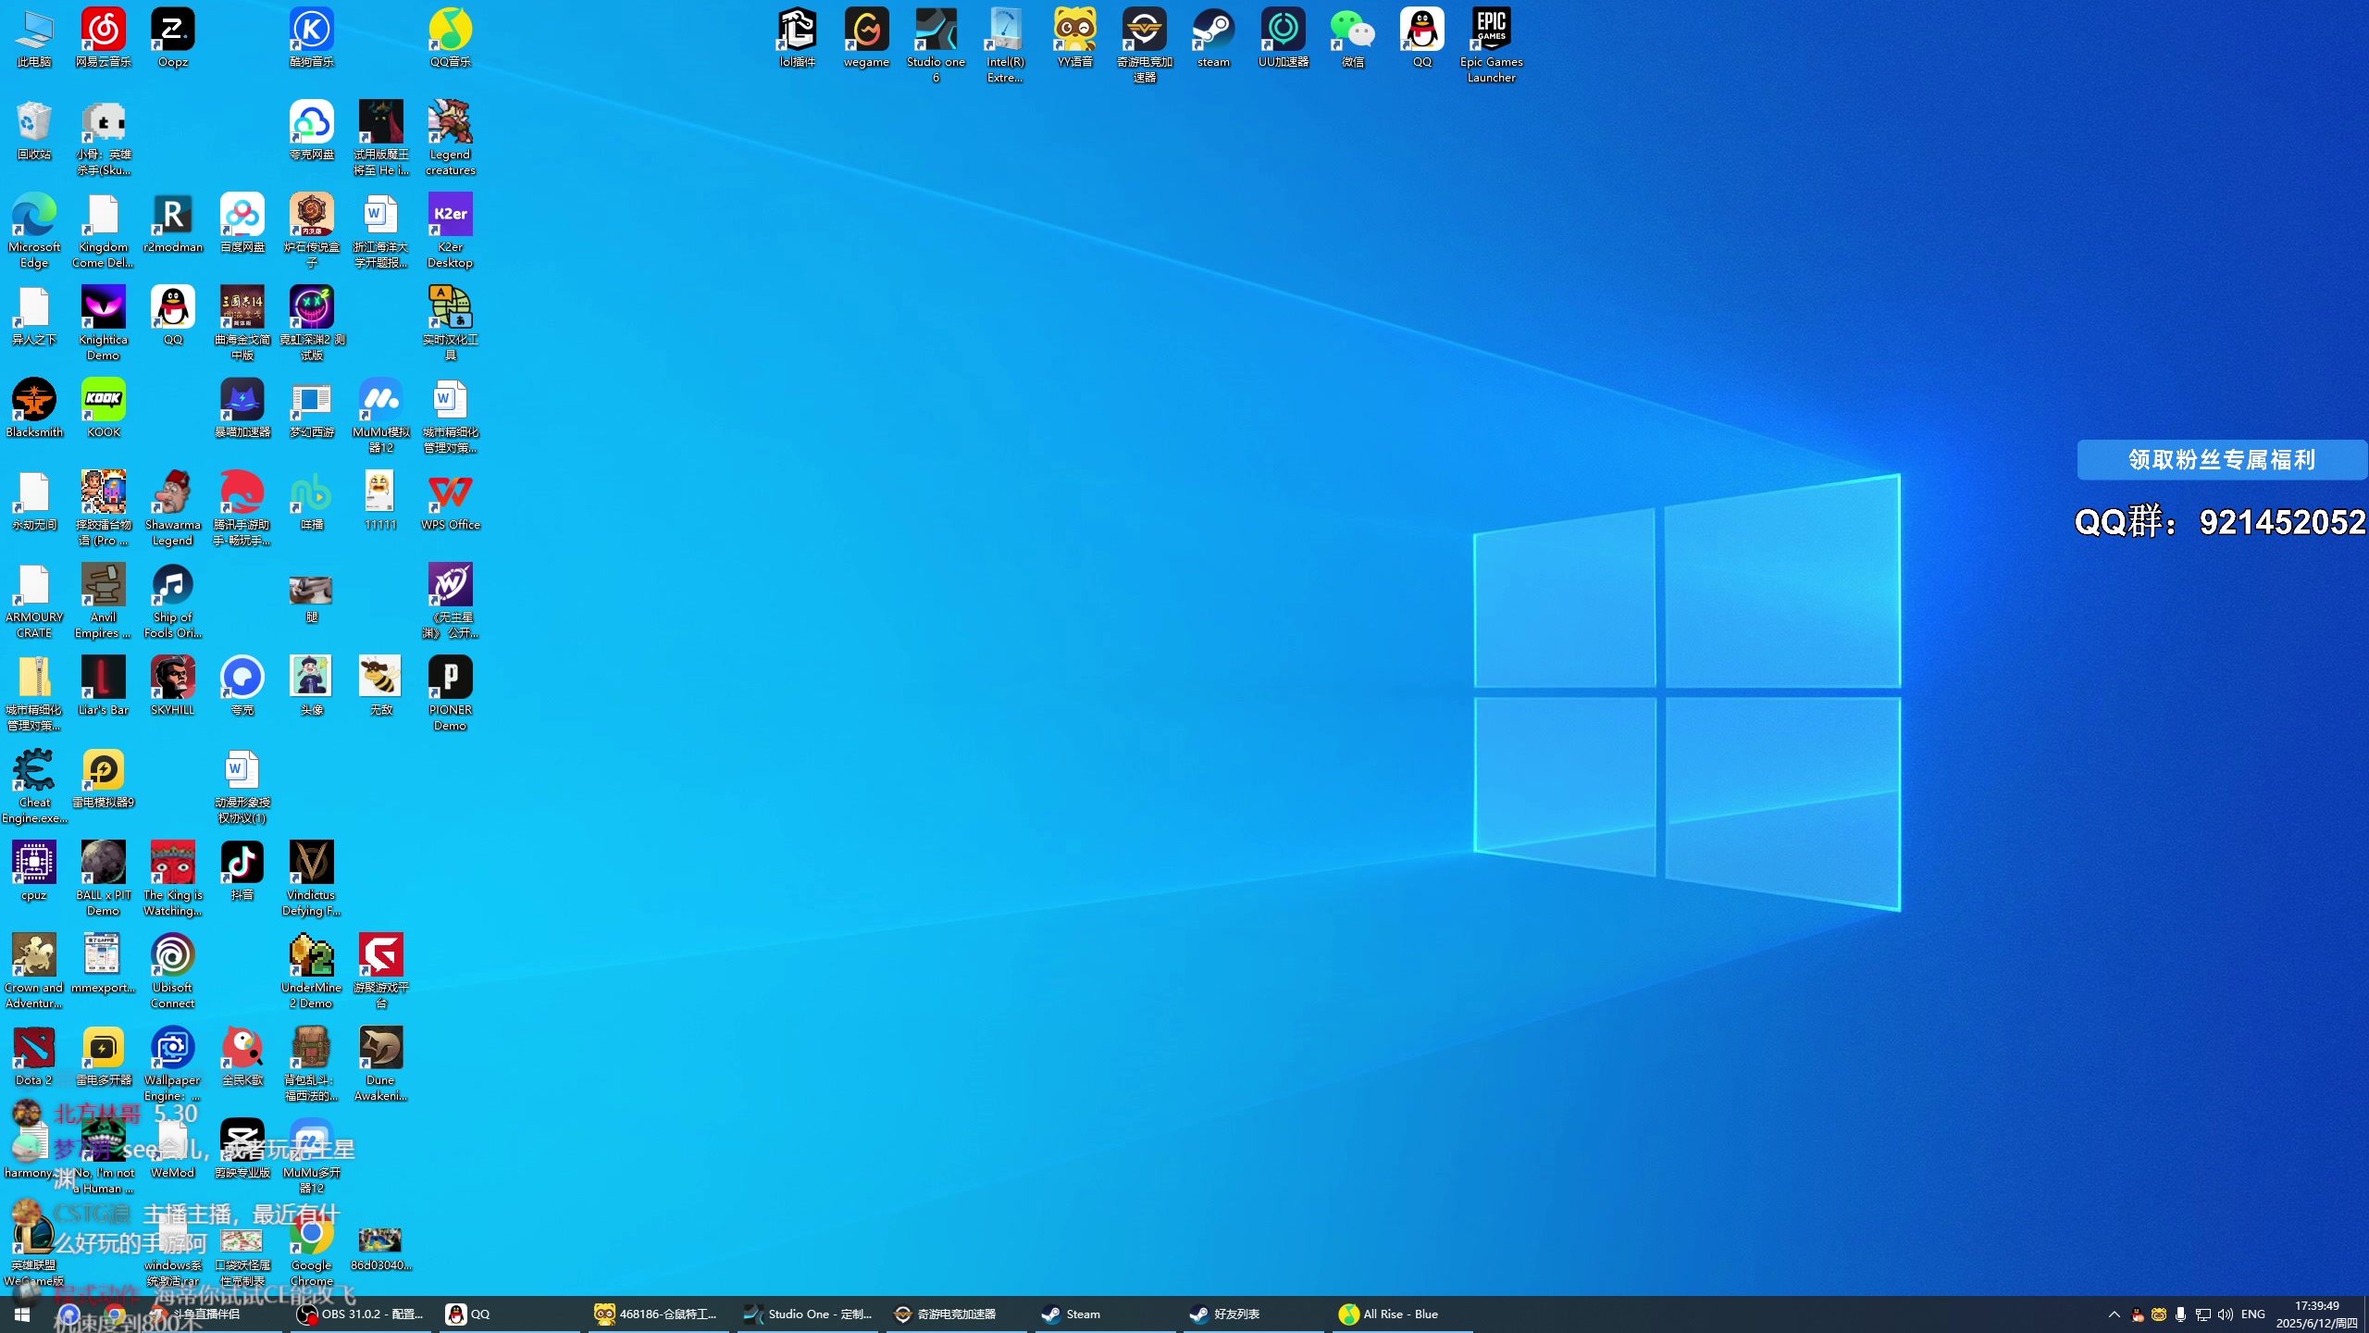Switch to 奇游电竞加速器 taskbar window
The image size is (2369, 1333).
pos(957,1314)
